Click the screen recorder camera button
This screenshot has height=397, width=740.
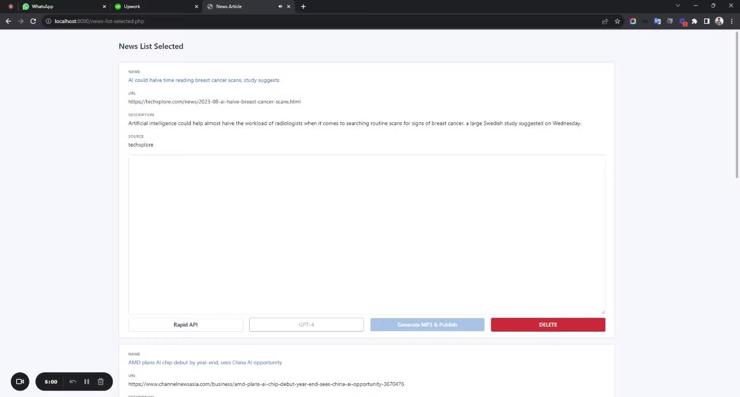[x=20, y=381]
